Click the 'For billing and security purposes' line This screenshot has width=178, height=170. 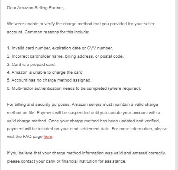(82, 105)
